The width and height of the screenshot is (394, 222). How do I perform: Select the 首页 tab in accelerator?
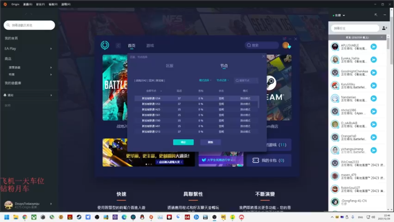click(131, 45)
